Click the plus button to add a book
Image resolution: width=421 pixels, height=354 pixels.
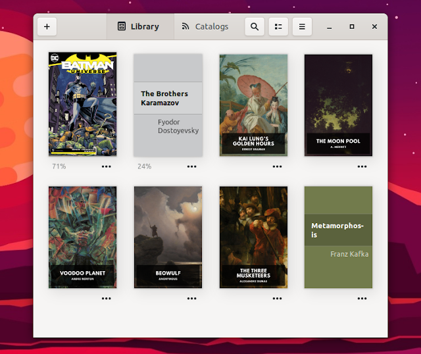[47, 27]
